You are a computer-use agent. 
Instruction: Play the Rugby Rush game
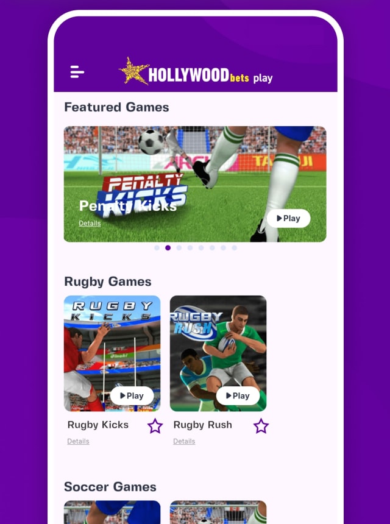click(x=238, y=395)
